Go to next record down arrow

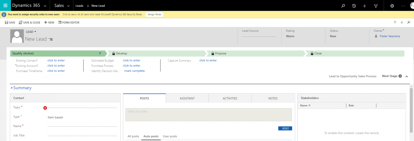tap(402, 22)
